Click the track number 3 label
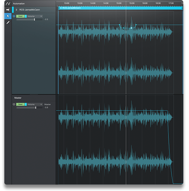Screen dimensions: 189x191 pyautogui.click(x=16, y=10)
